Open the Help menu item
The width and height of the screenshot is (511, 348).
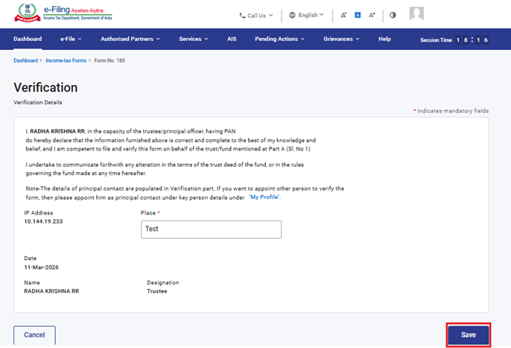[x=384, y=39]
